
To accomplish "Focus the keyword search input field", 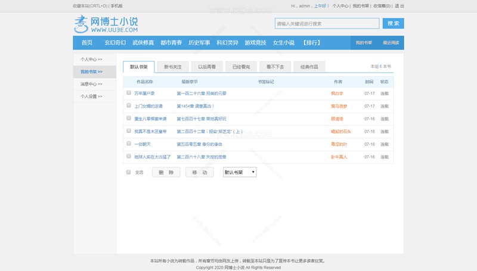I will point(327,23).
